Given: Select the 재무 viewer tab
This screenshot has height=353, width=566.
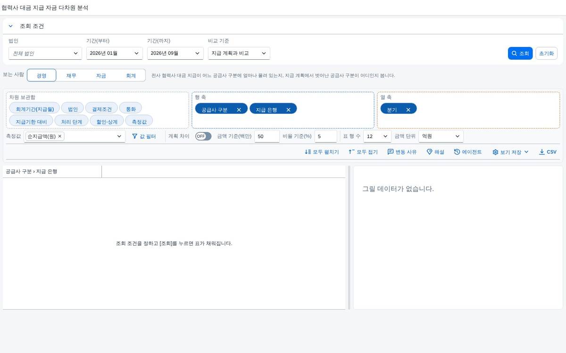Looking at the screenshot, I should [x=71, y=75].
